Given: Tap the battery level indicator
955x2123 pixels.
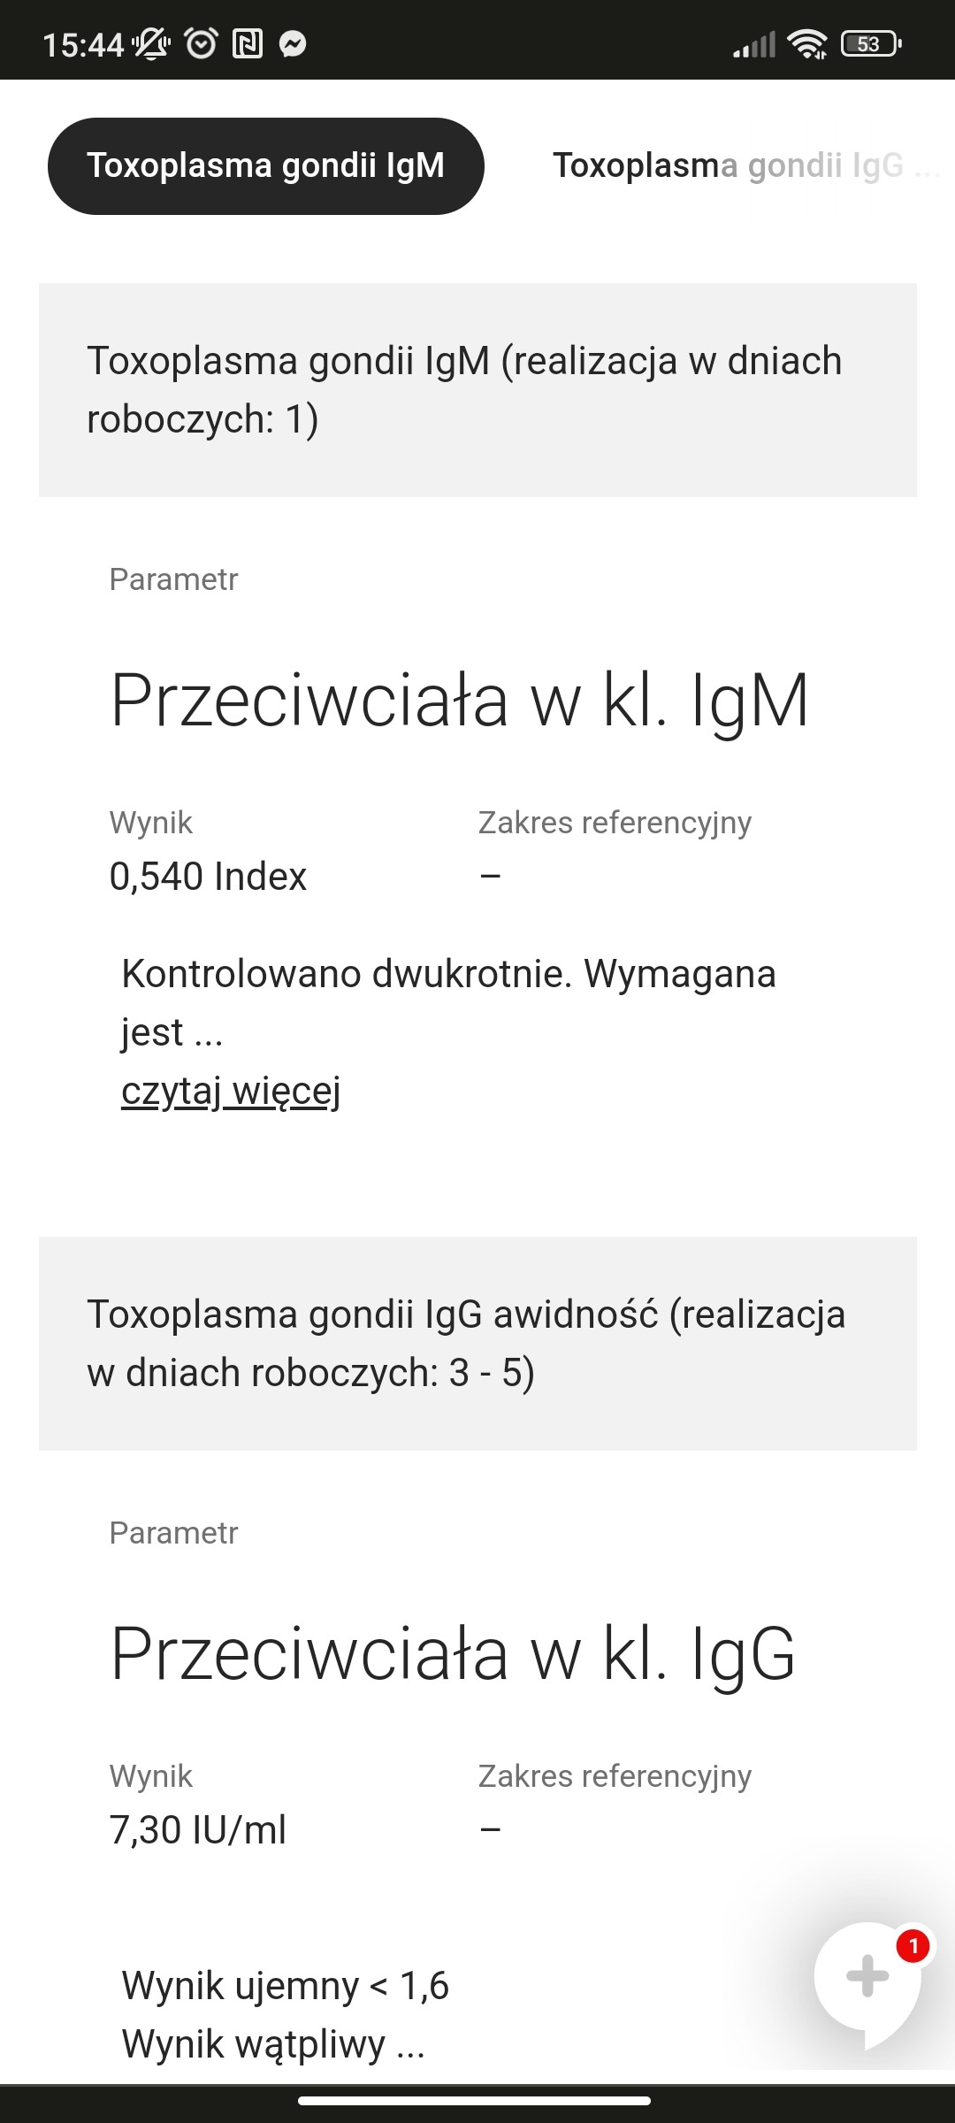Looking at the screenshot, I should pos(871,43).
